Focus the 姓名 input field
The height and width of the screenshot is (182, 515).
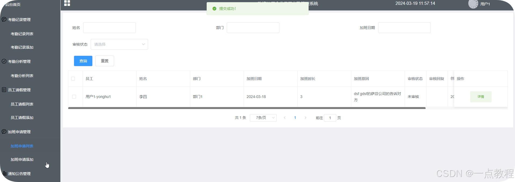(x=109, y=28)
